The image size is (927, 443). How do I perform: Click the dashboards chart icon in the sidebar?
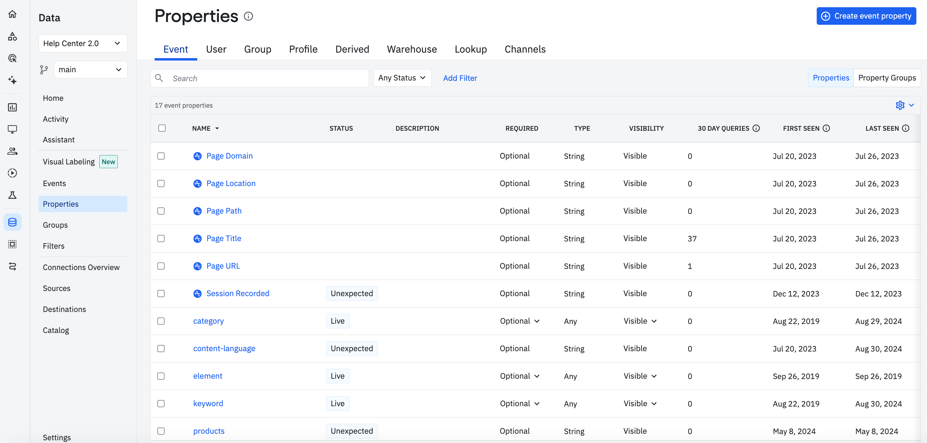(13, 107)
